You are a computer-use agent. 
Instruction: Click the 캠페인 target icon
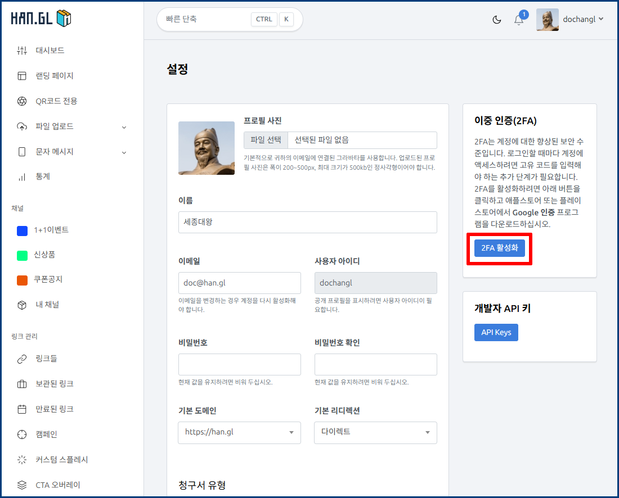(x=22, y=434)
